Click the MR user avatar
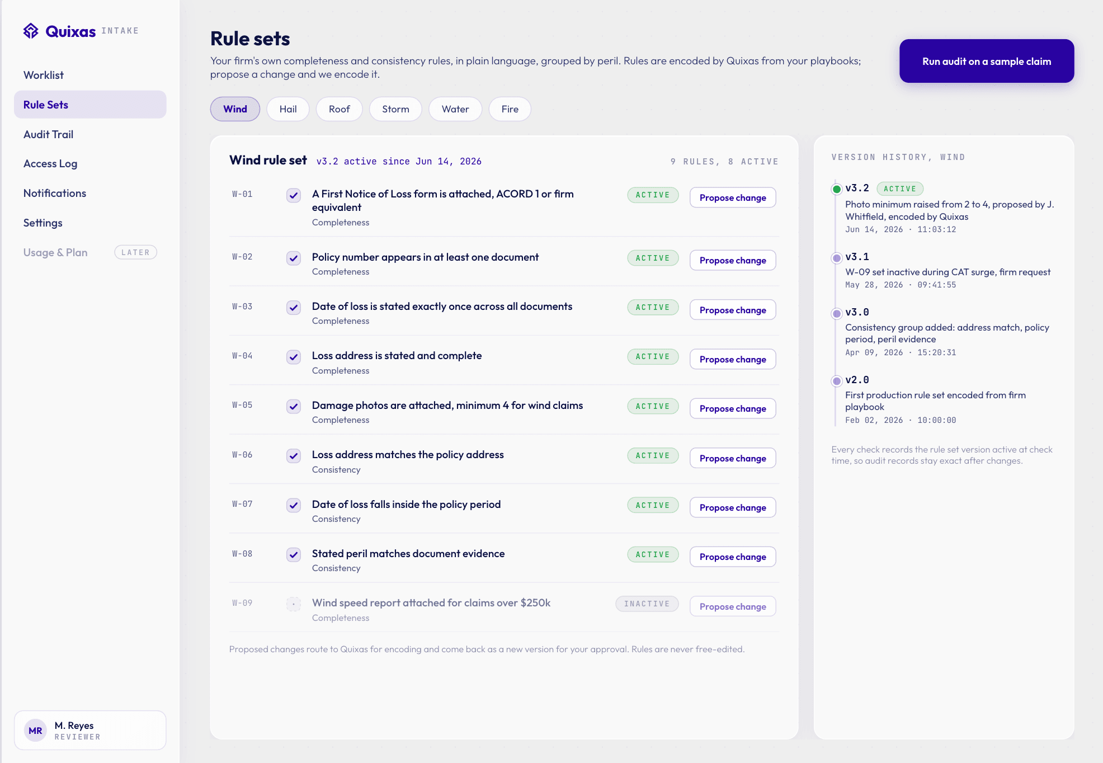Image resolution: width=1103 pixels, height=763 pixels. pyautogui.click(x=35, y=731)
